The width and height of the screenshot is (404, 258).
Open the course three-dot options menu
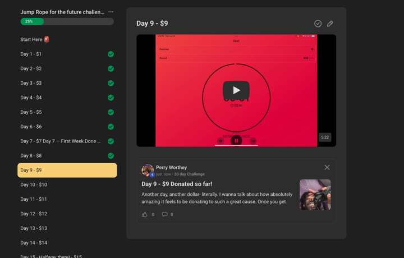111,12
